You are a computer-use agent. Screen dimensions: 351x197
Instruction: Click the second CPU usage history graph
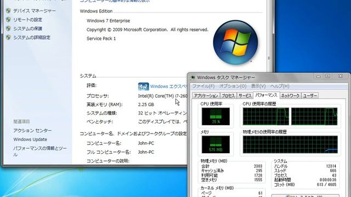pyautogui.click(x=314, y=117)
